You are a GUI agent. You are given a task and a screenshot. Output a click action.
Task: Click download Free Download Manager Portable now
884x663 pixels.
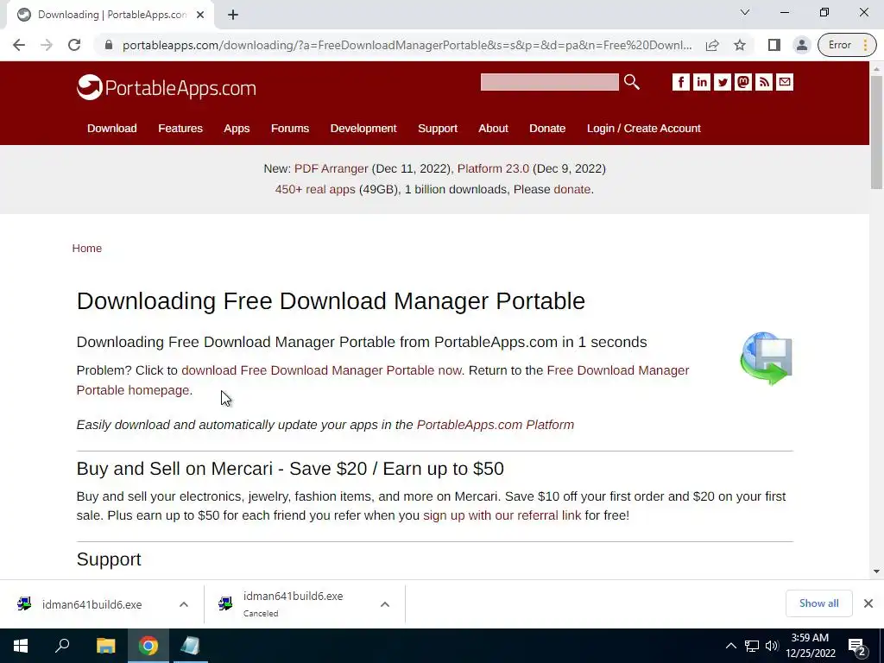(321, 370)
